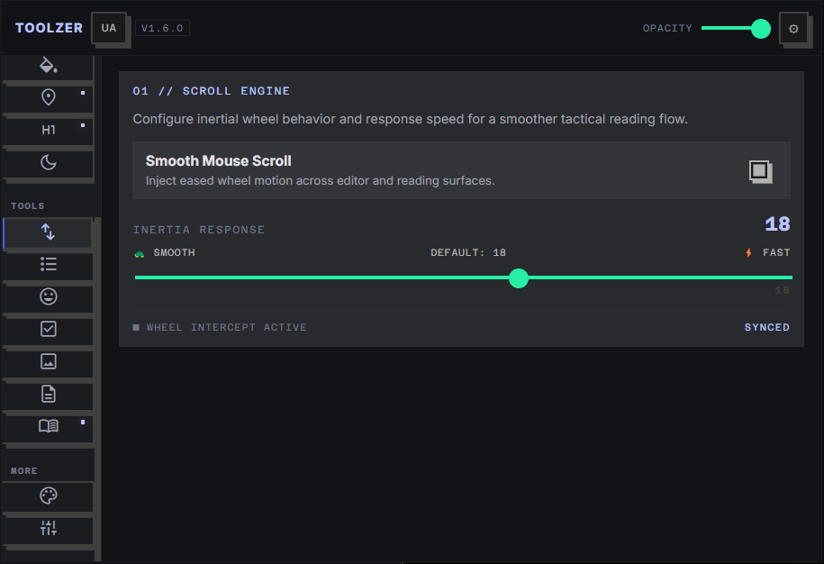Image resolution: width=824 pixels, height=564 pixels.
Task: Switch language with the UA button
Action: point(109,28)
